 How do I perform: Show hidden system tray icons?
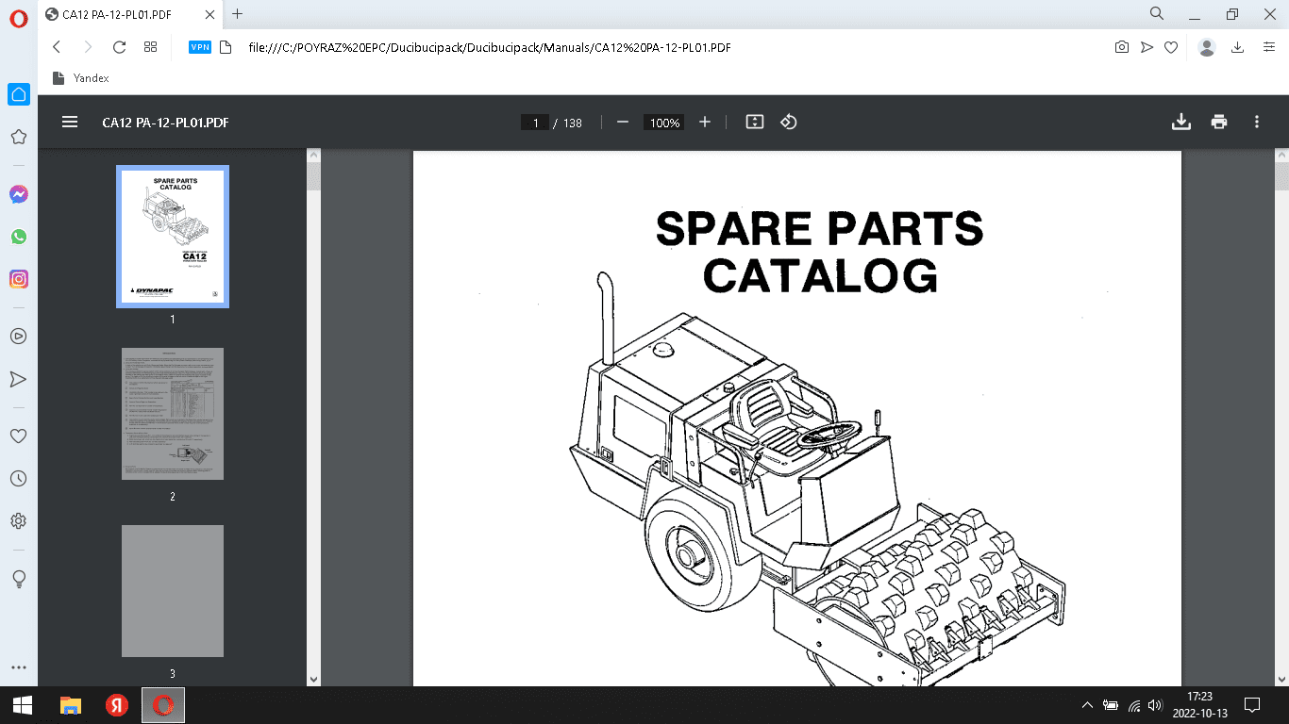coord(1086,704)
